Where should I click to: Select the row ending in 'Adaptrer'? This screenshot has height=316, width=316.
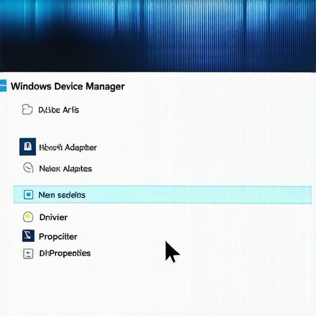(68, 148)
